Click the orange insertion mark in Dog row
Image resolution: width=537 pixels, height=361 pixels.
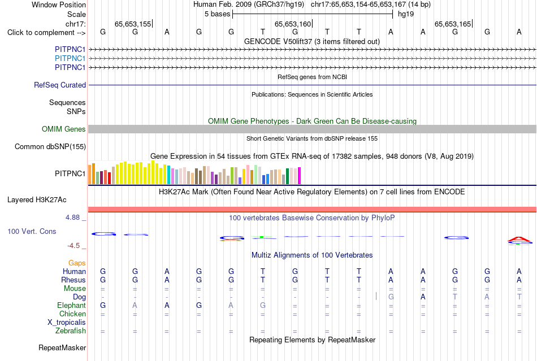coord(376,297)
